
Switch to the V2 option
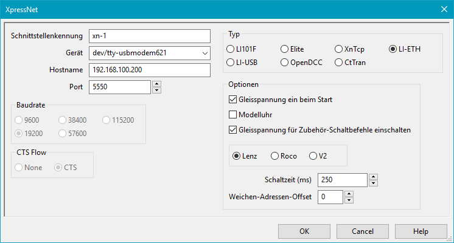tap(314, 156)
